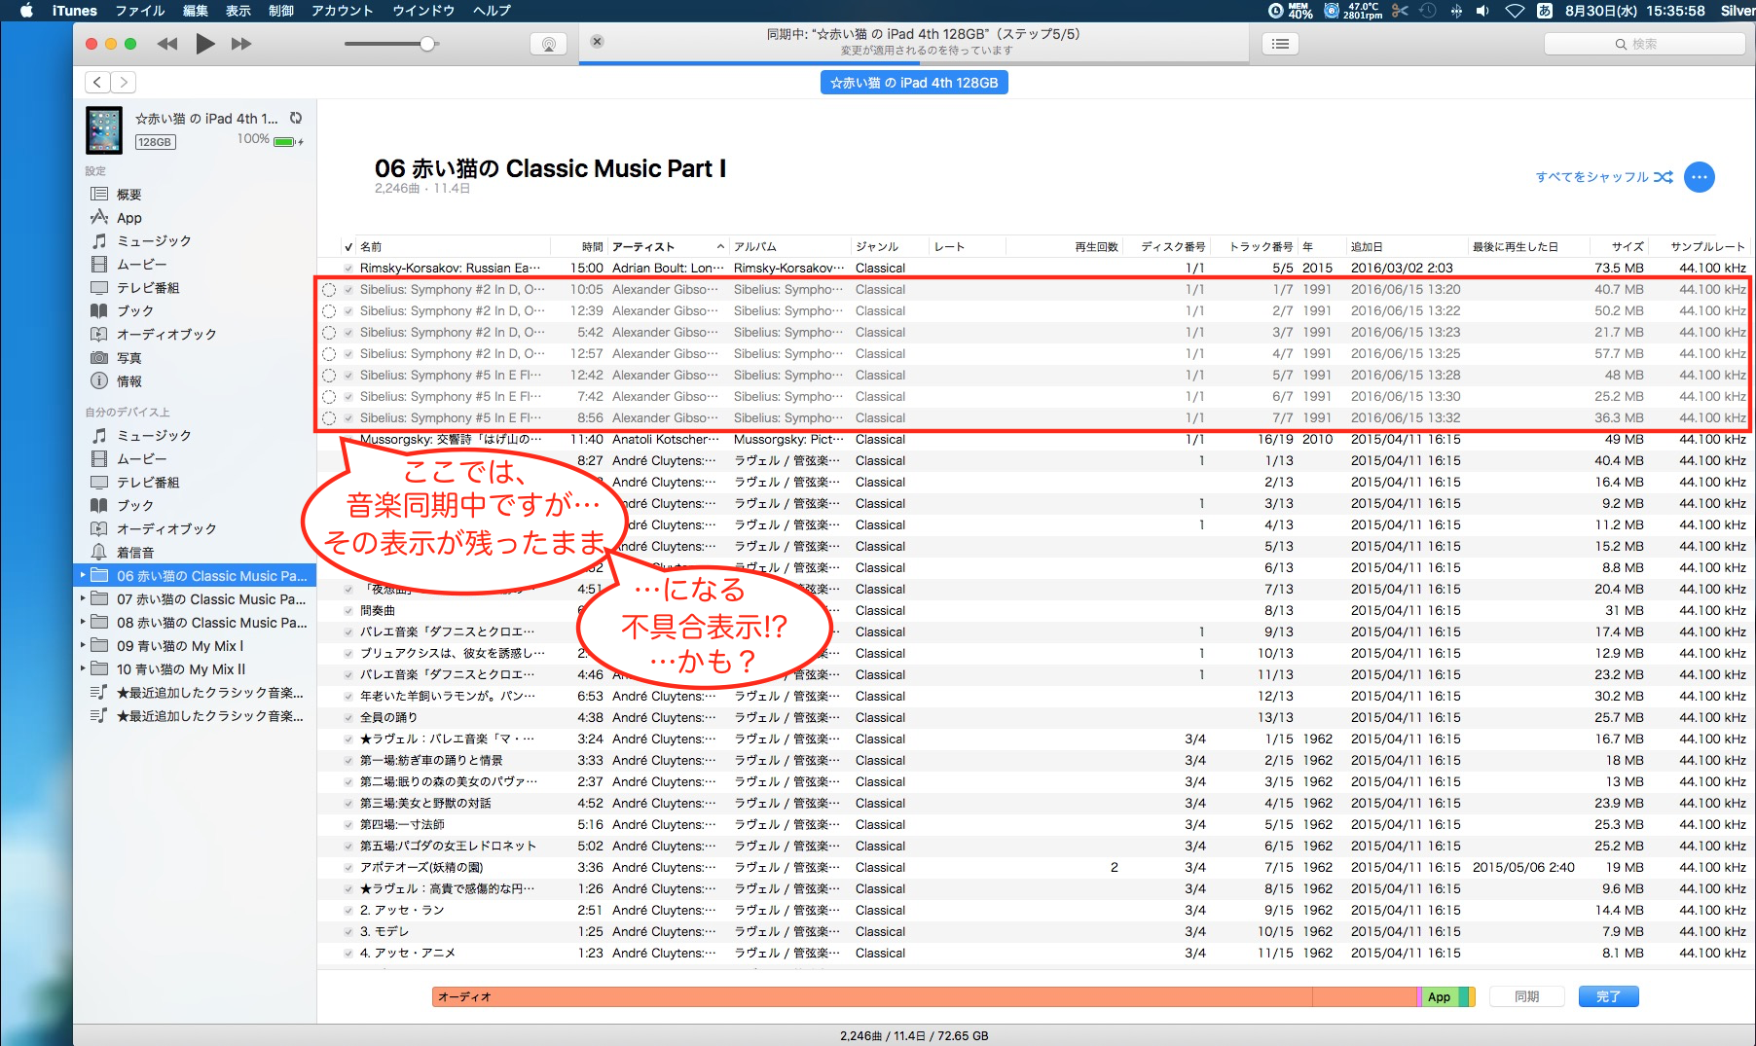Skip to the next track
1756x1046 pixels.
(241, 44)
